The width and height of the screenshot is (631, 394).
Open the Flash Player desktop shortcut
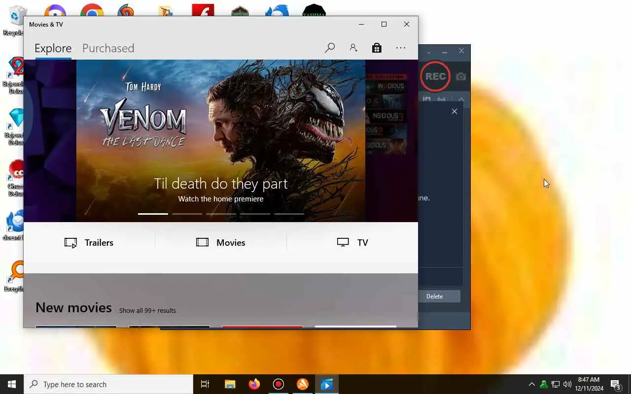203,11
